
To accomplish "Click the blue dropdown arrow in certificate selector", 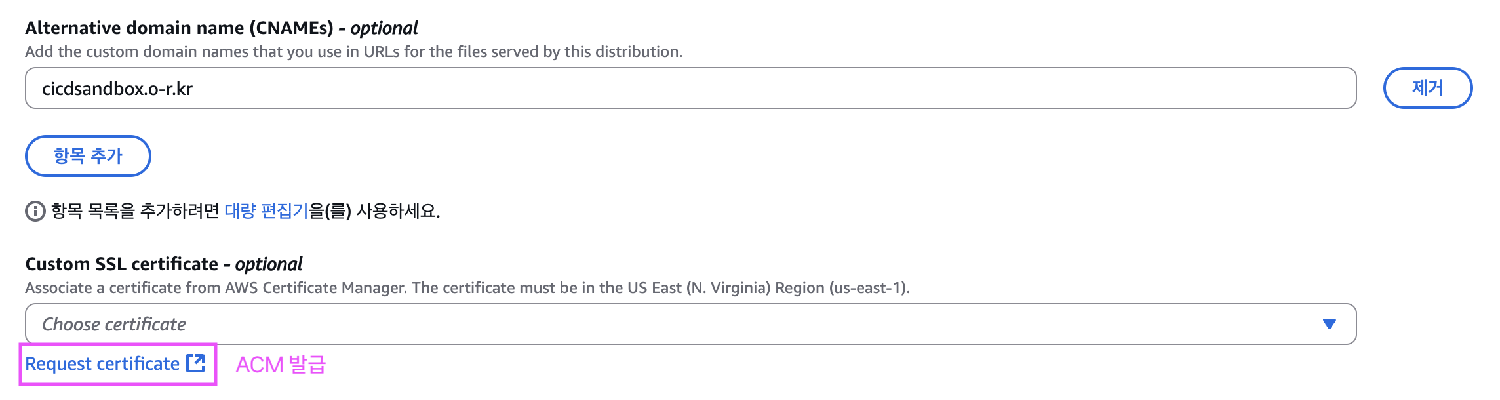I will click(1329, 324).
